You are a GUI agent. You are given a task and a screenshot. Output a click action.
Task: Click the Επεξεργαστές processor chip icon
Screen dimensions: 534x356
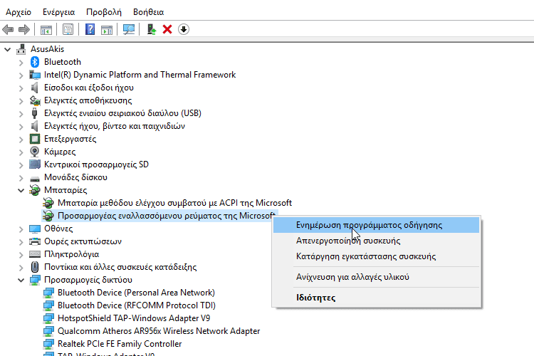click(35, 139)
